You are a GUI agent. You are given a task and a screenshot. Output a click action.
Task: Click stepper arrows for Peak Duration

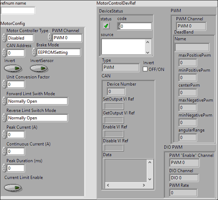(4, 168)
